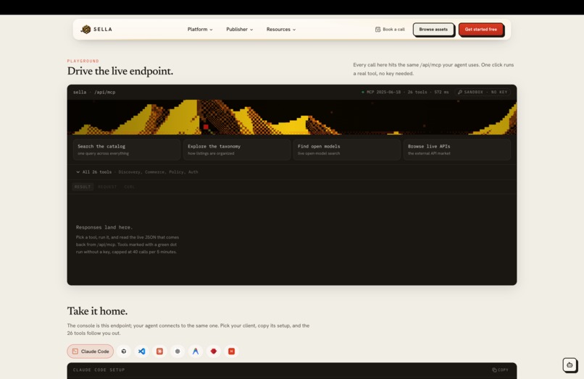
Task: Run the Explore the taxonomy tool card
Action: [x=236, y=150]
